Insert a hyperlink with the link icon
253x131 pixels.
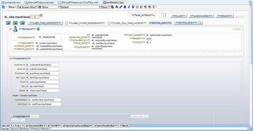[121, 7]
